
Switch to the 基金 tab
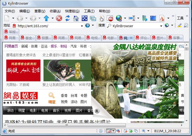coord(28,38)
